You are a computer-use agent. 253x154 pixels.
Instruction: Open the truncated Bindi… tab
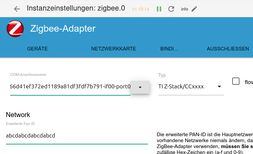(170, 49)
